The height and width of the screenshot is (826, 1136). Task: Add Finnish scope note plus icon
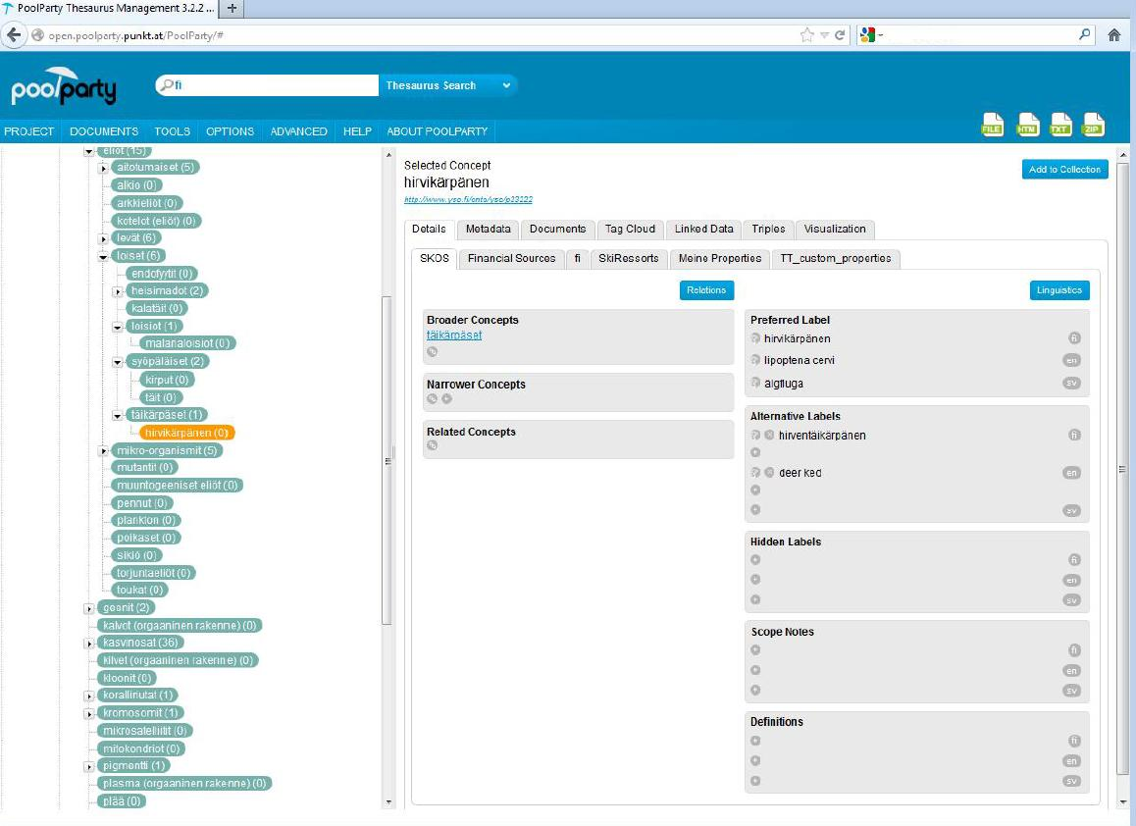tap(755, 650)
